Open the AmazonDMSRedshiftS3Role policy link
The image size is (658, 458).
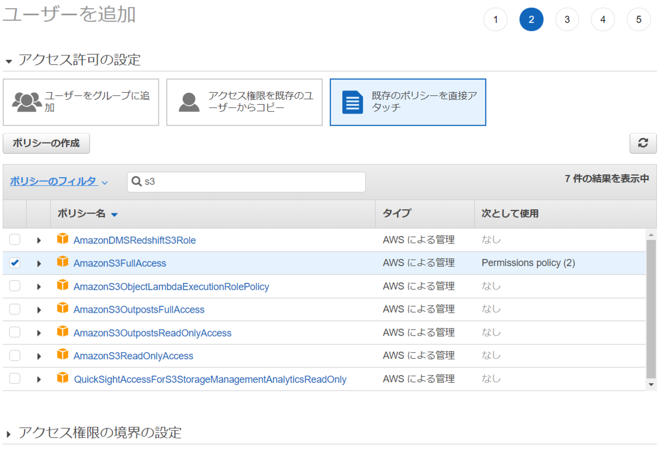[134, 240]
